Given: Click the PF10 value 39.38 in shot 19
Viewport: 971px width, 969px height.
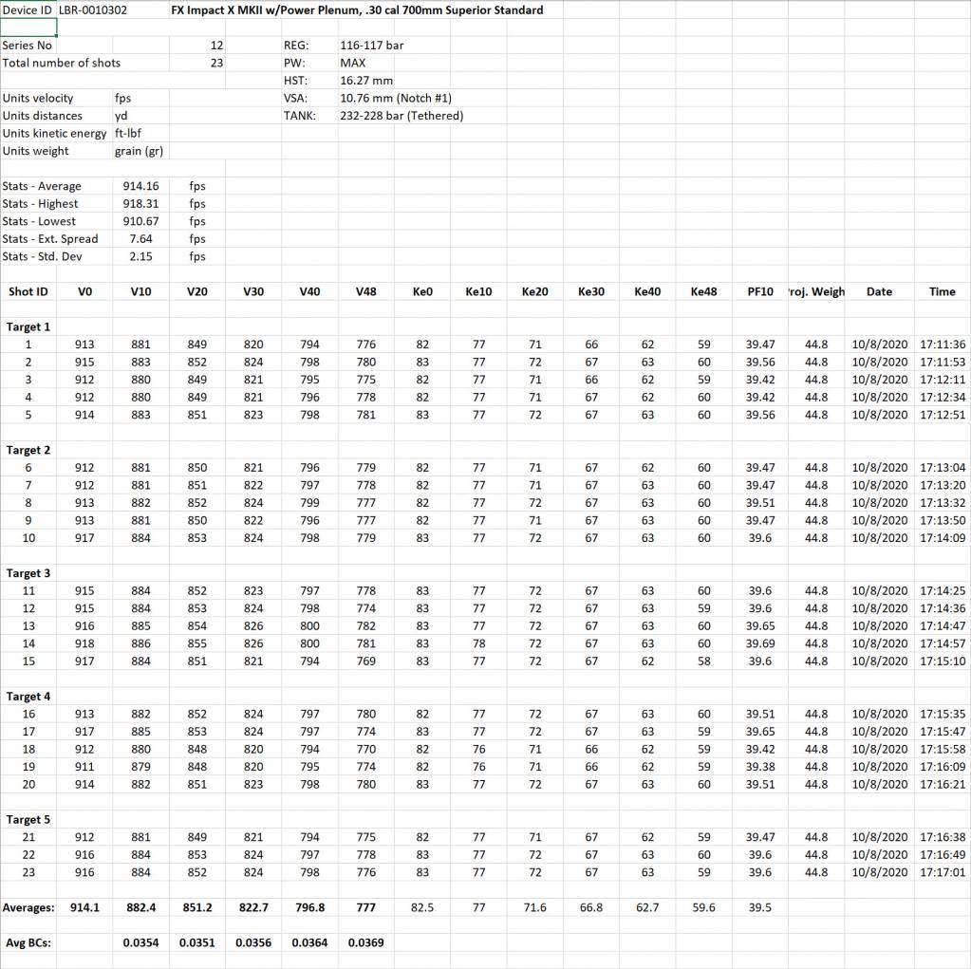Looking at the screenshot, I should click(x=760, y=767).
